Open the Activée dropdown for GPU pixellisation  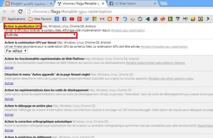tap(41, 35)
